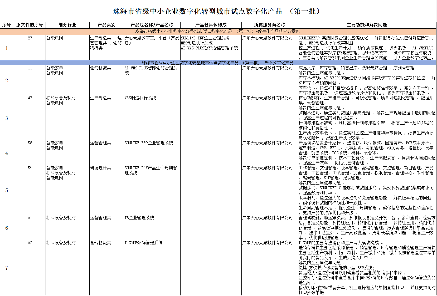Select the 原文件的序号 column header

(30, 25)
